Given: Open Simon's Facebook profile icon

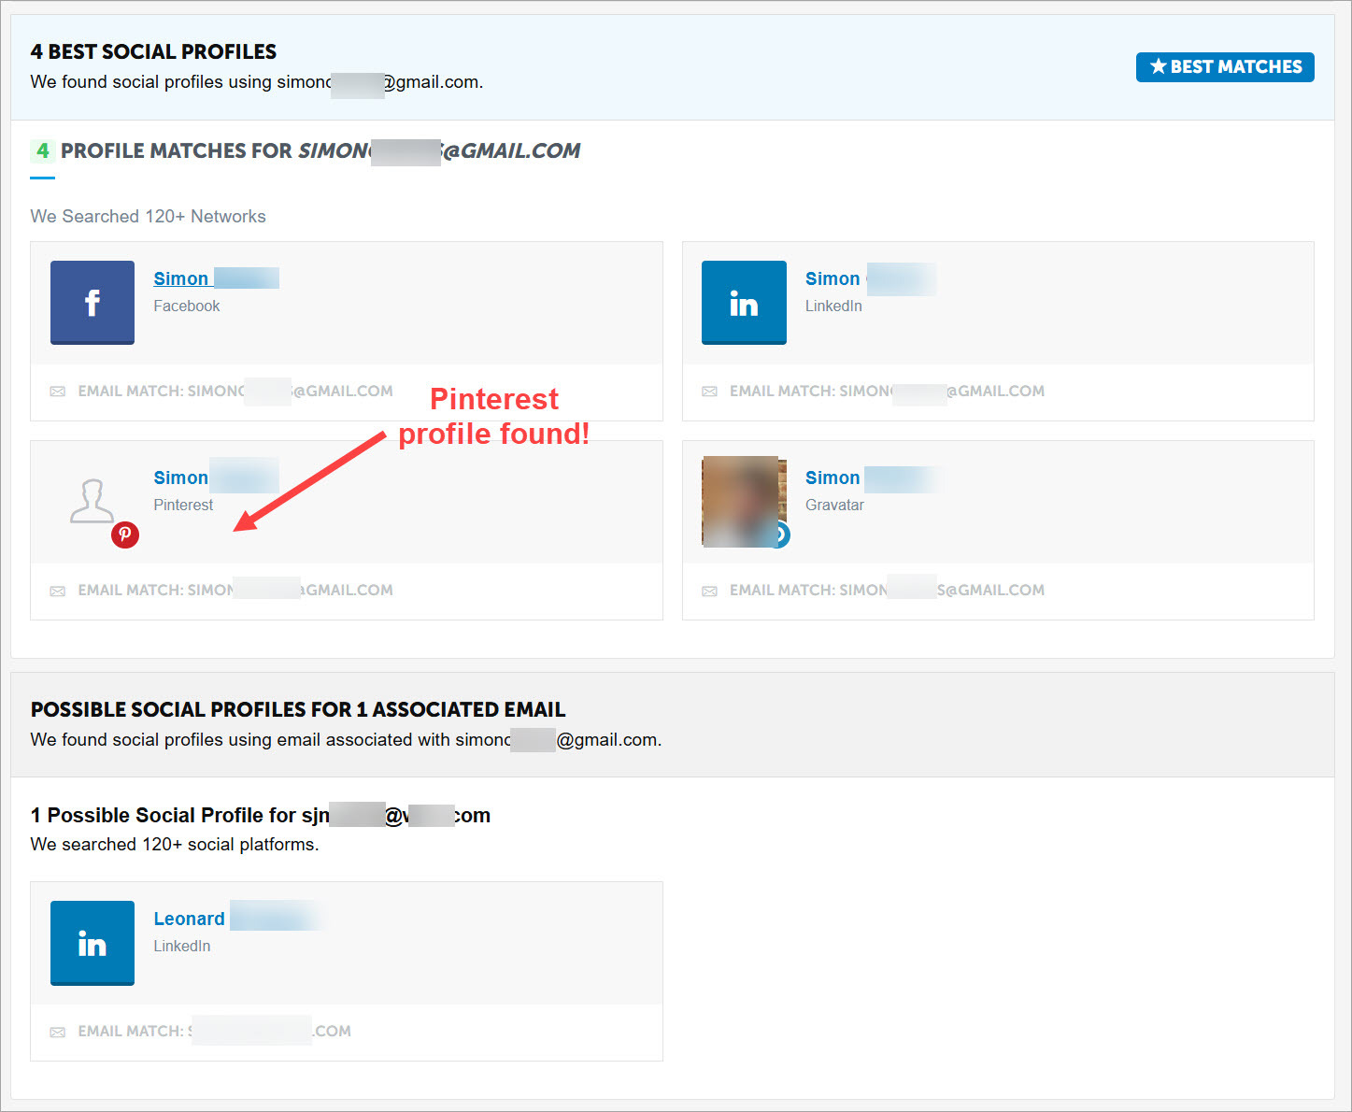Looking at the screenshot, I should click(92, 302).
